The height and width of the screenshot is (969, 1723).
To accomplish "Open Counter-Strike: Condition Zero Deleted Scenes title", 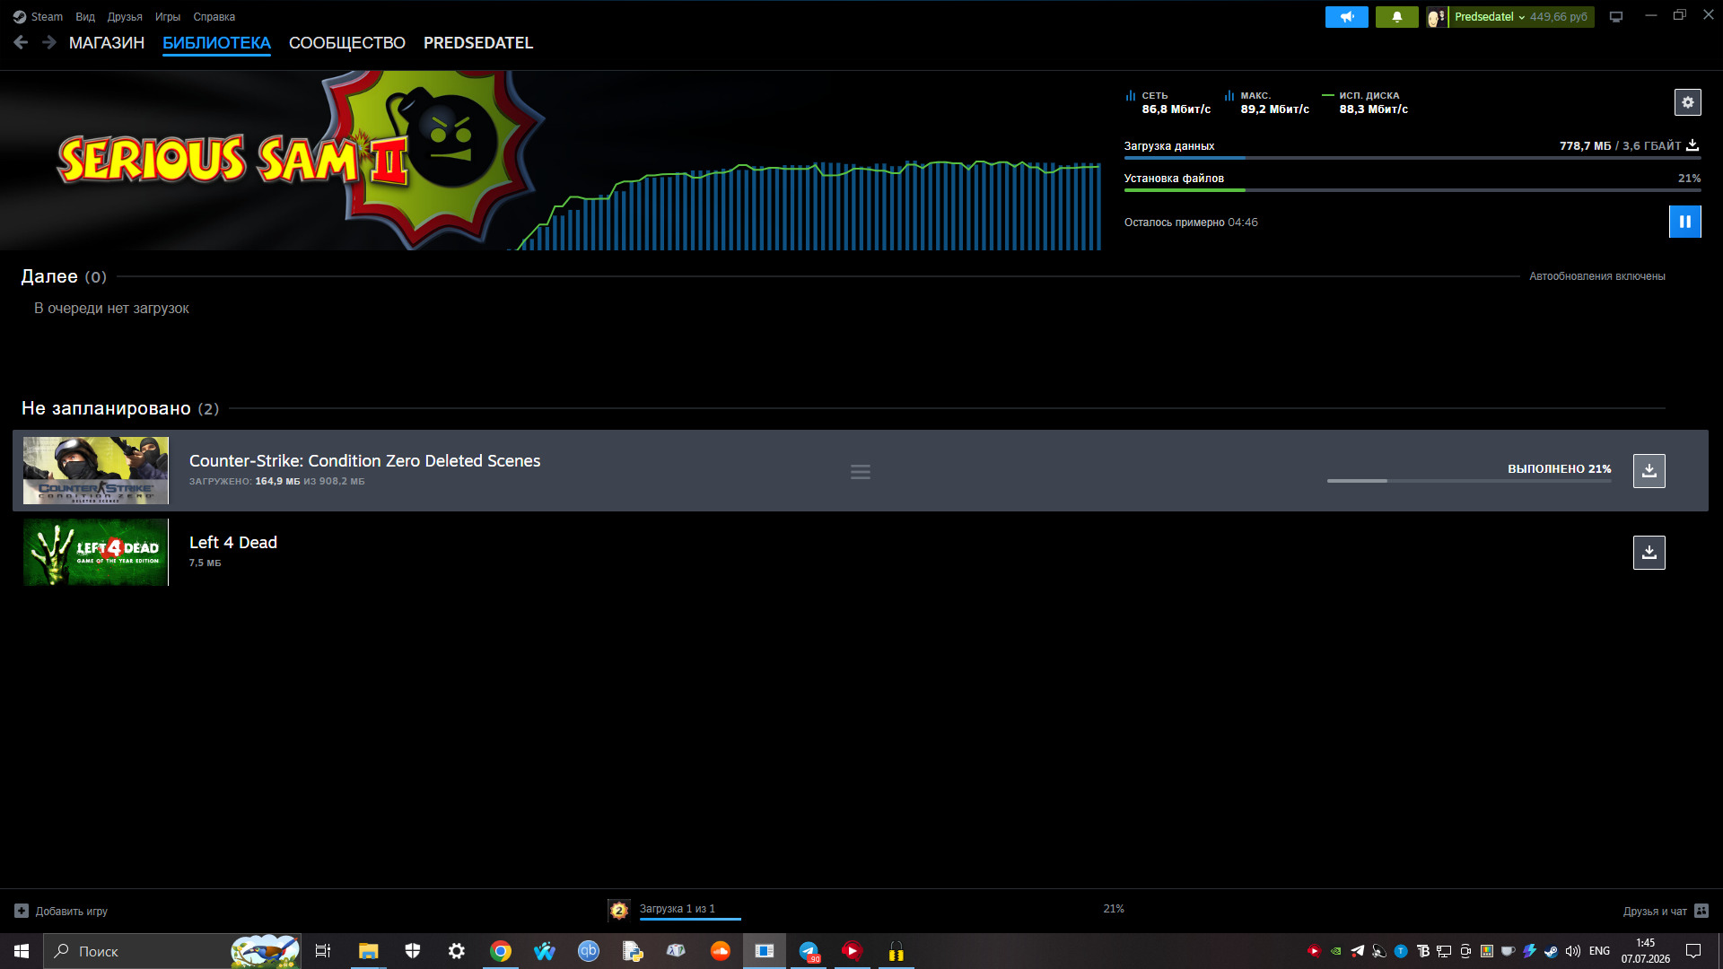I will point(365,461).
